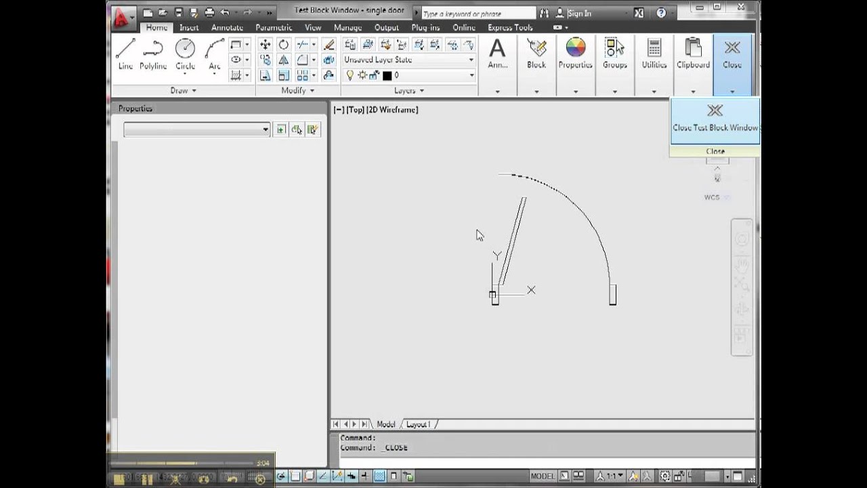
Task: Click the Plot printer icon
Action: click(x=209, y=12)
